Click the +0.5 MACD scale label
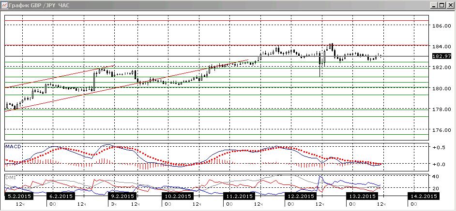Viewport: 456px width, 211px height. point(439,147)
